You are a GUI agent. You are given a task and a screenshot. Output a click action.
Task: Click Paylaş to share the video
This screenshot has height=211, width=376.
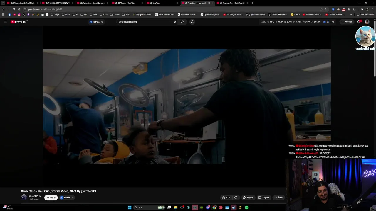click(248, 198)
